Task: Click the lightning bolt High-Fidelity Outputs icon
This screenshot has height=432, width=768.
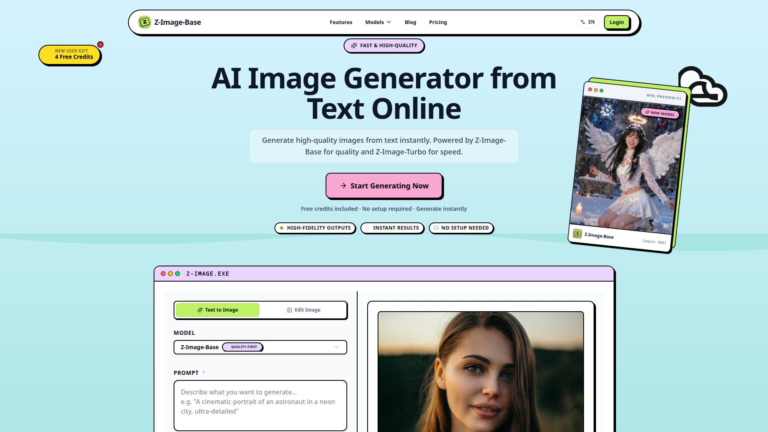Action: (x=282, y=228)
